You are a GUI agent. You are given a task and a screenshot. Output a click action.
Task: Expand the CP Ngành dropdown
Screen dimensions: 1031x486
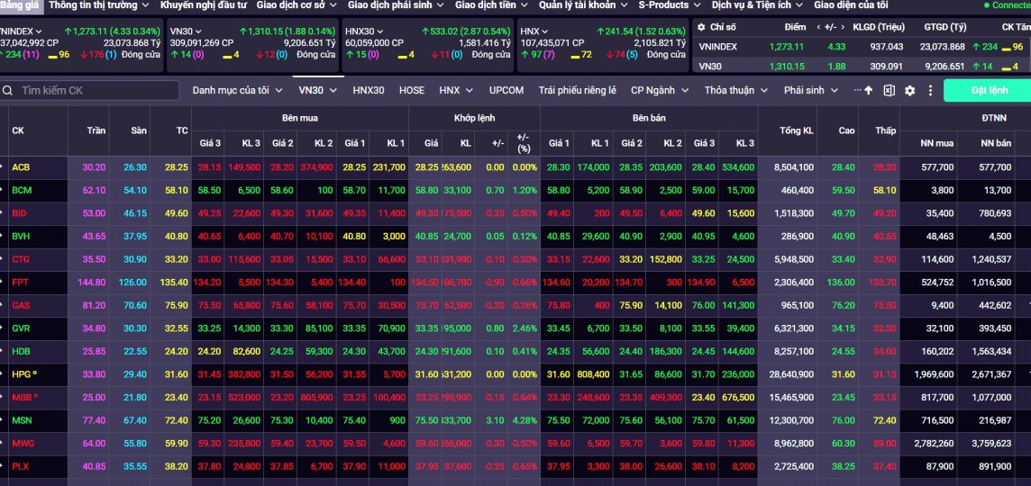point(658,90)
